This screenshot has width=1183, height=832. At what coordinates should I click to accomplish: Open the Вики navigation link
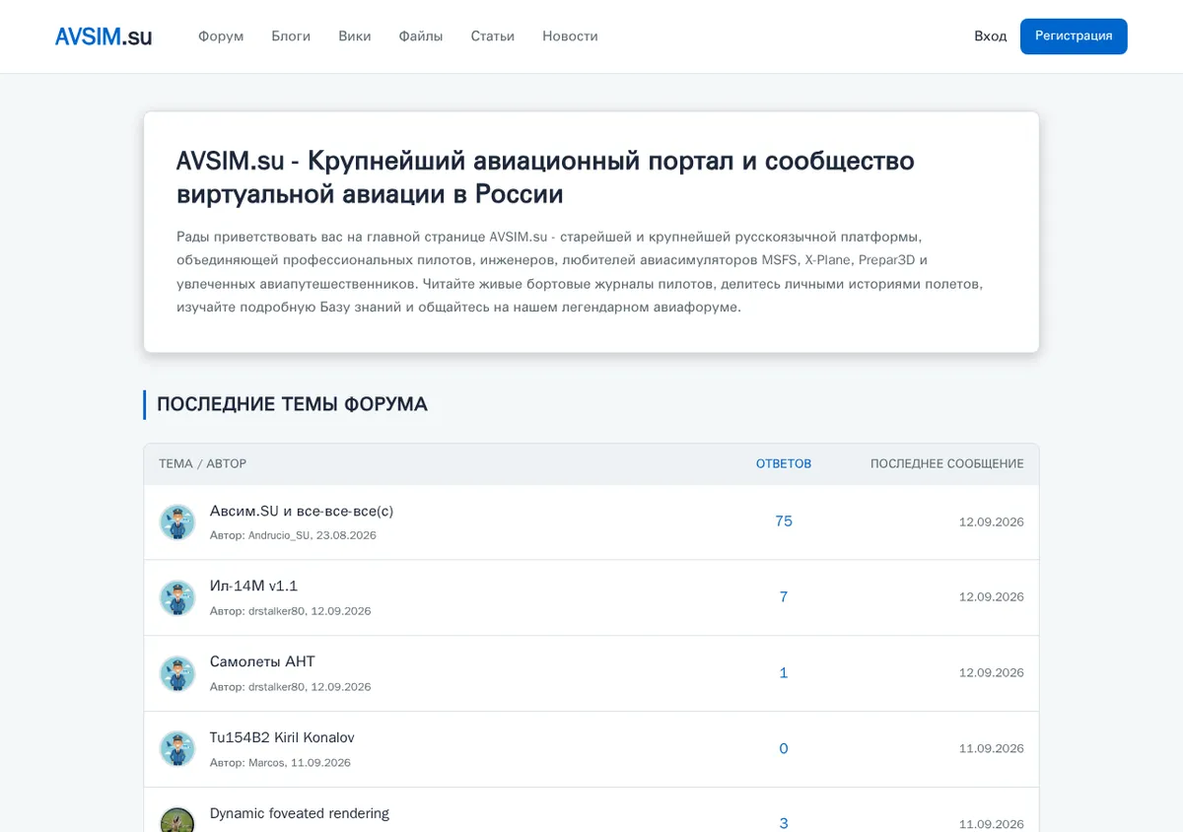(x=355, y=36)
